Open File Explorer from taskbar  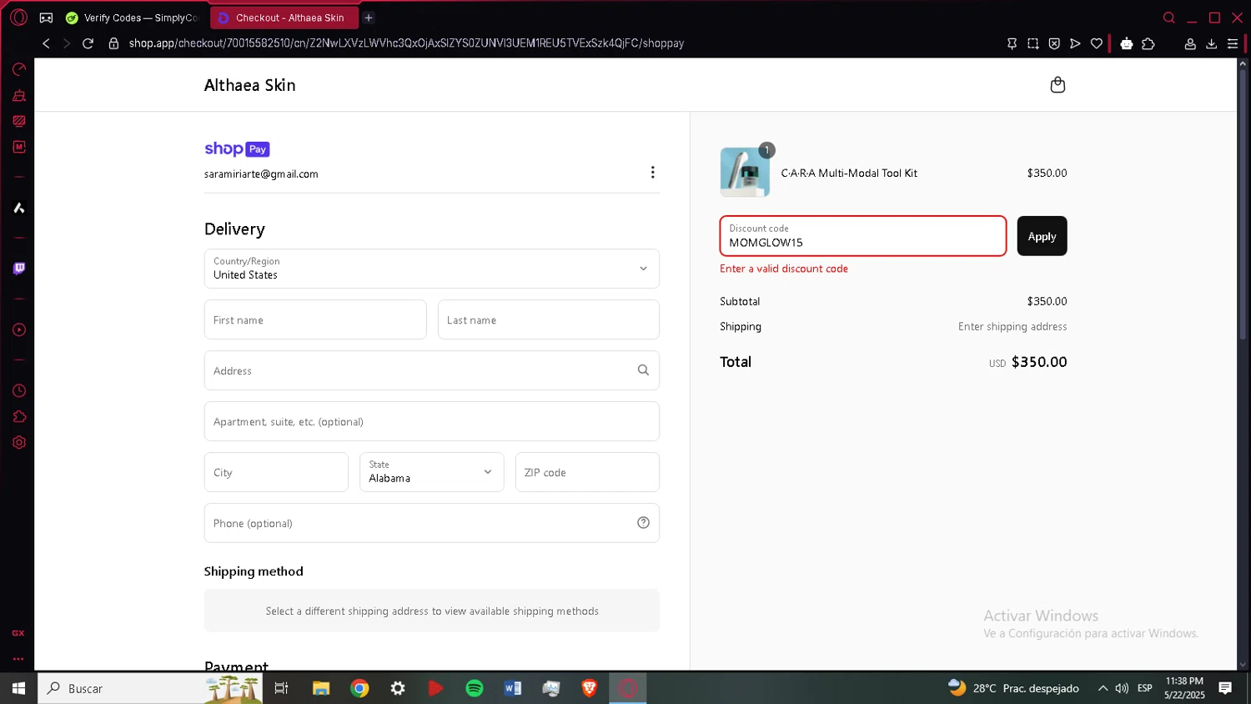point(321,688)
